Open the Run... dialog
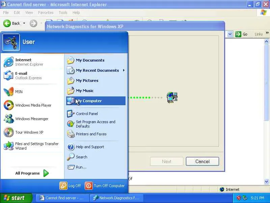Image resolution: width=270 pixels, height=203 pixels. click(96, 167)
